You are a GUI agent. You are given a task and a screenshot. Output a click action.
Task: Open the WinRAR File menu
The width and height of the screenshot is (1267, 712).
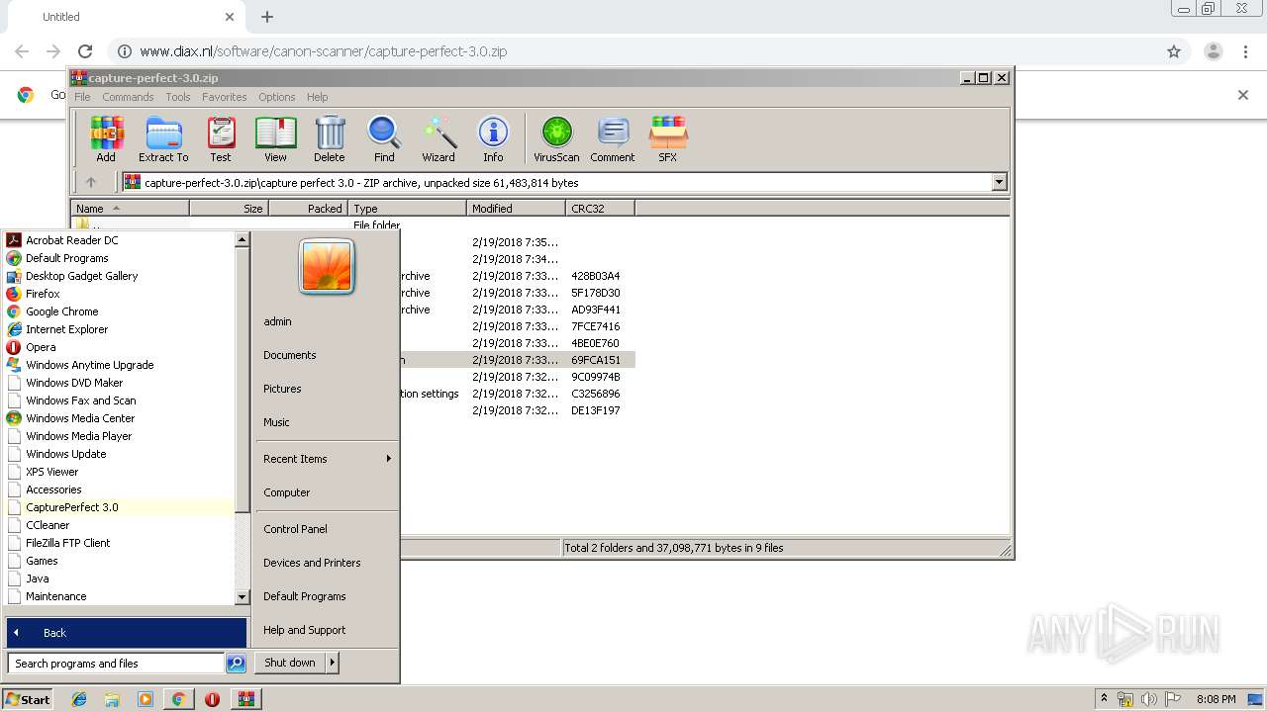[x=82, y=97]
